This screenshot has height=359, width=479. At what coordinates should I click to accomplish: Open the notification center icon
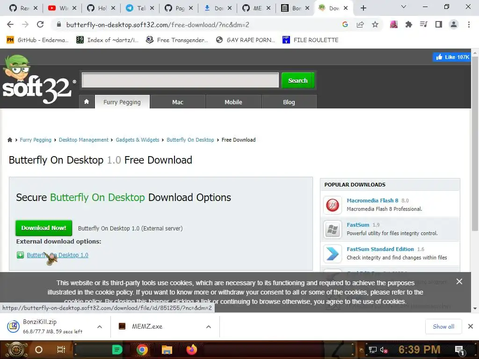tap(460, 350)
